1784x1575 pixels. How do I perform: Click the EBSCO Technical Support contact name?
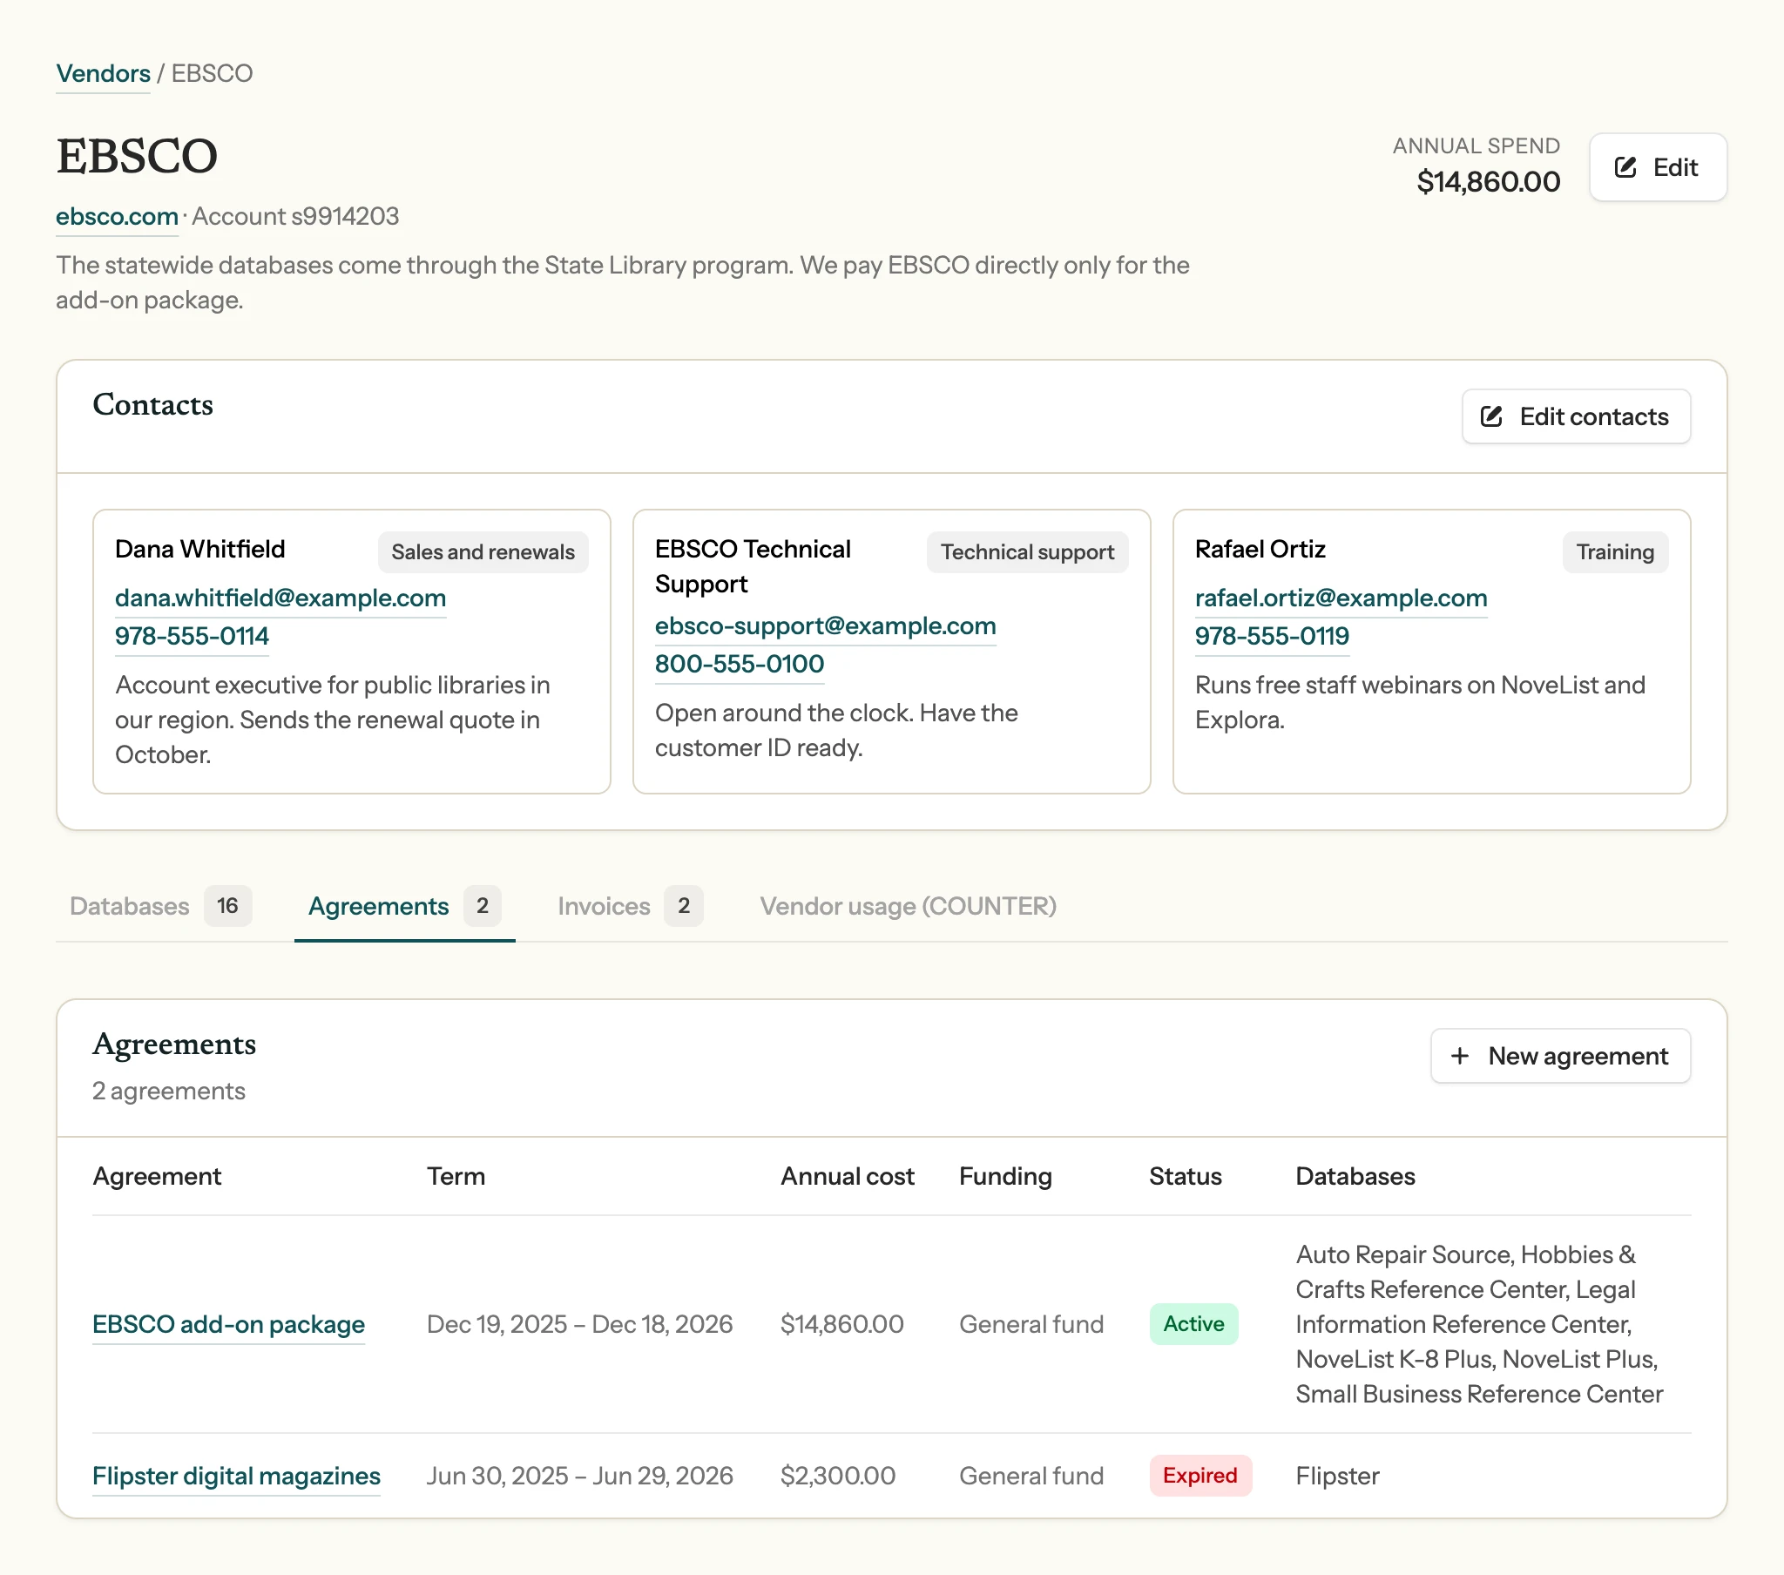pos(753,566)
